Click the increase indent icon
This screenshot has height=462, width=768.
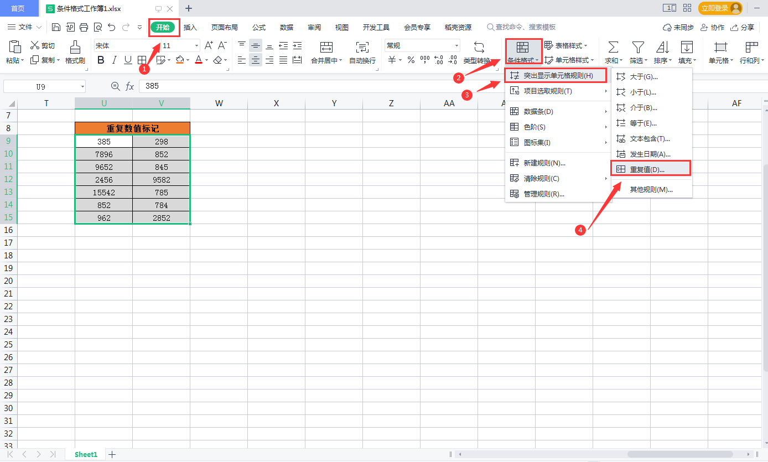pyautogui.click(x=297, y=45)
